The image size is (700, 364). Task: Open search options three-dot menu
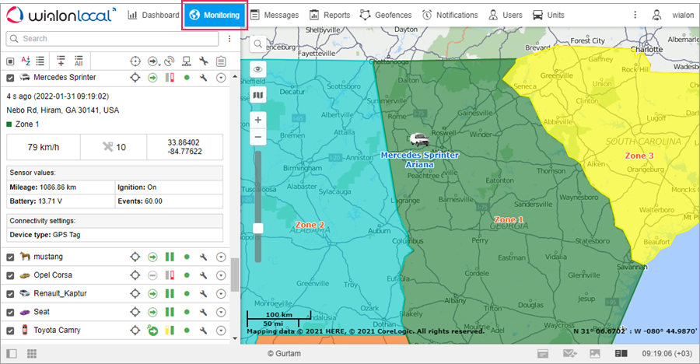pyautogui.click(x=229, y=39)
